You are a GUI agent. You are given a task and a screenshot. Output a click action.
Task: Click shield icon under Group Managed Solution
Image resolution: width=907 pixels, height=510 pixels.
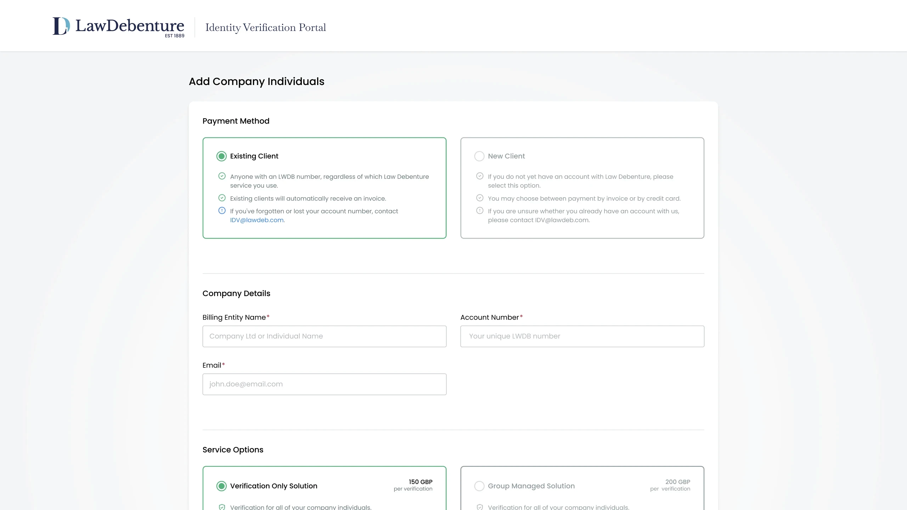tap(480, 507)
